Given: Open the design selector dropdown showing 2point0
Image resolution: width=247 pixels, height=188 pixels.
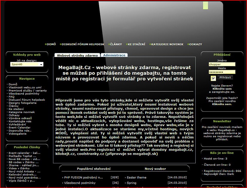Looking at the screenshot, I should [27, 65].
